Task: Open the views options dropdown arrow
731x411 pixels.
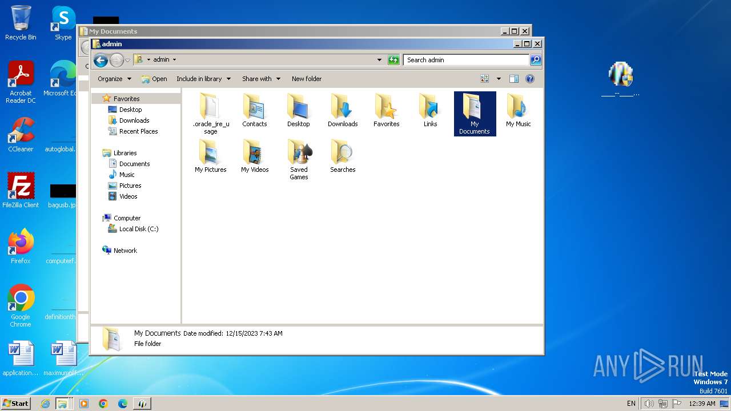Action: [x=499, y=79]
